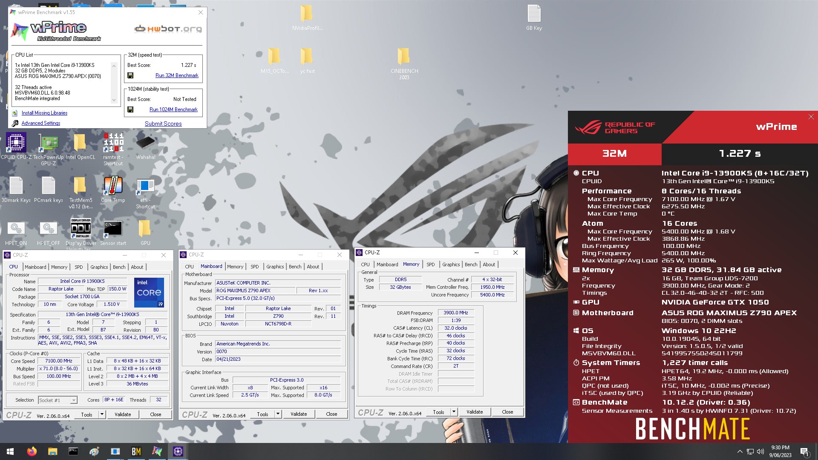Click save icon beside 32M Best Score
Viewport: 818px width, 460px height.
130,75
